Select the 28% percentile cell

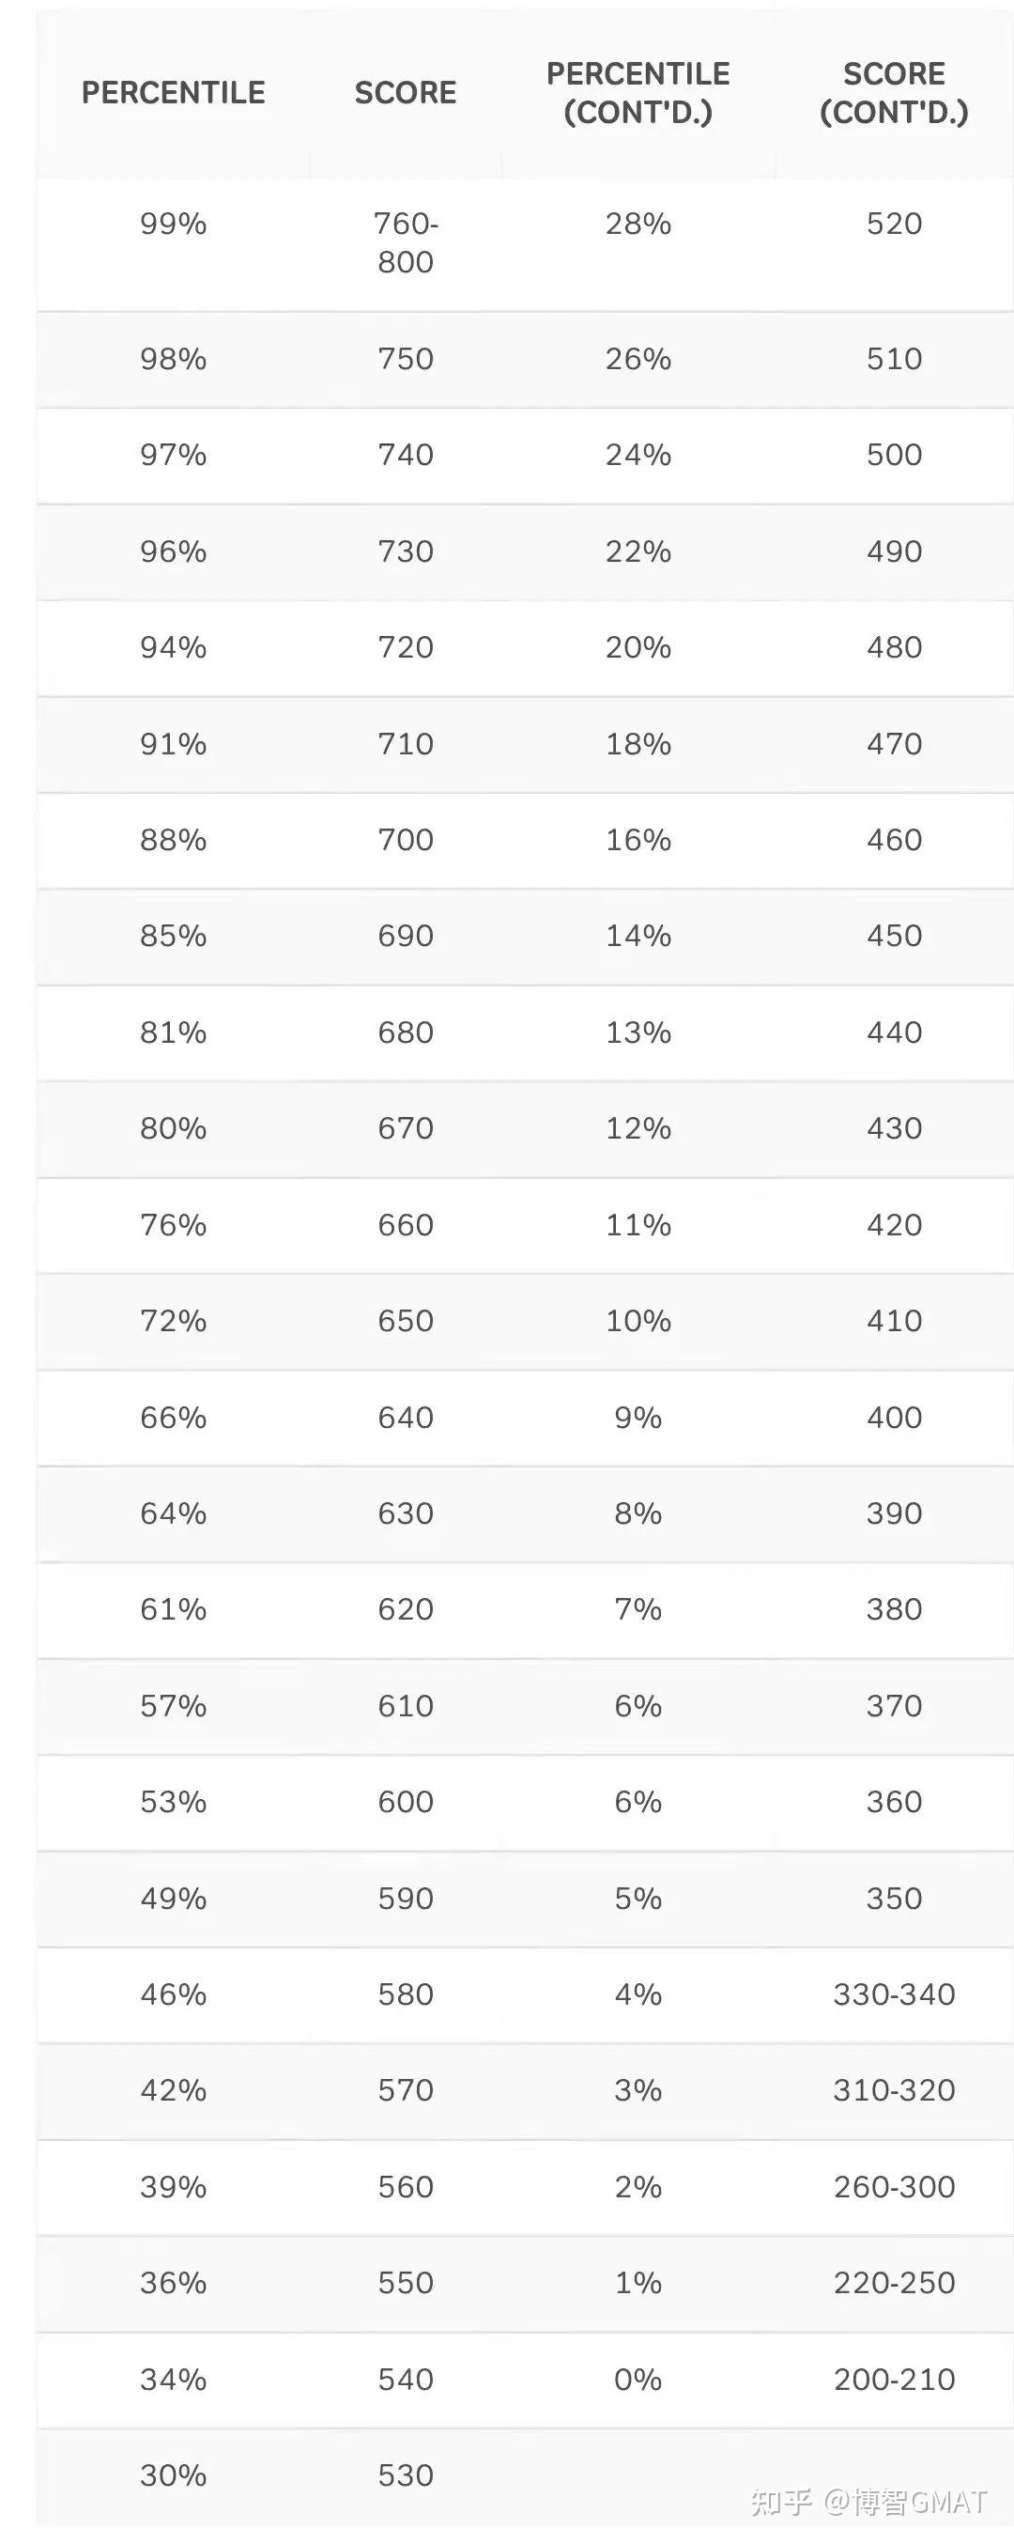coord(638,225)
